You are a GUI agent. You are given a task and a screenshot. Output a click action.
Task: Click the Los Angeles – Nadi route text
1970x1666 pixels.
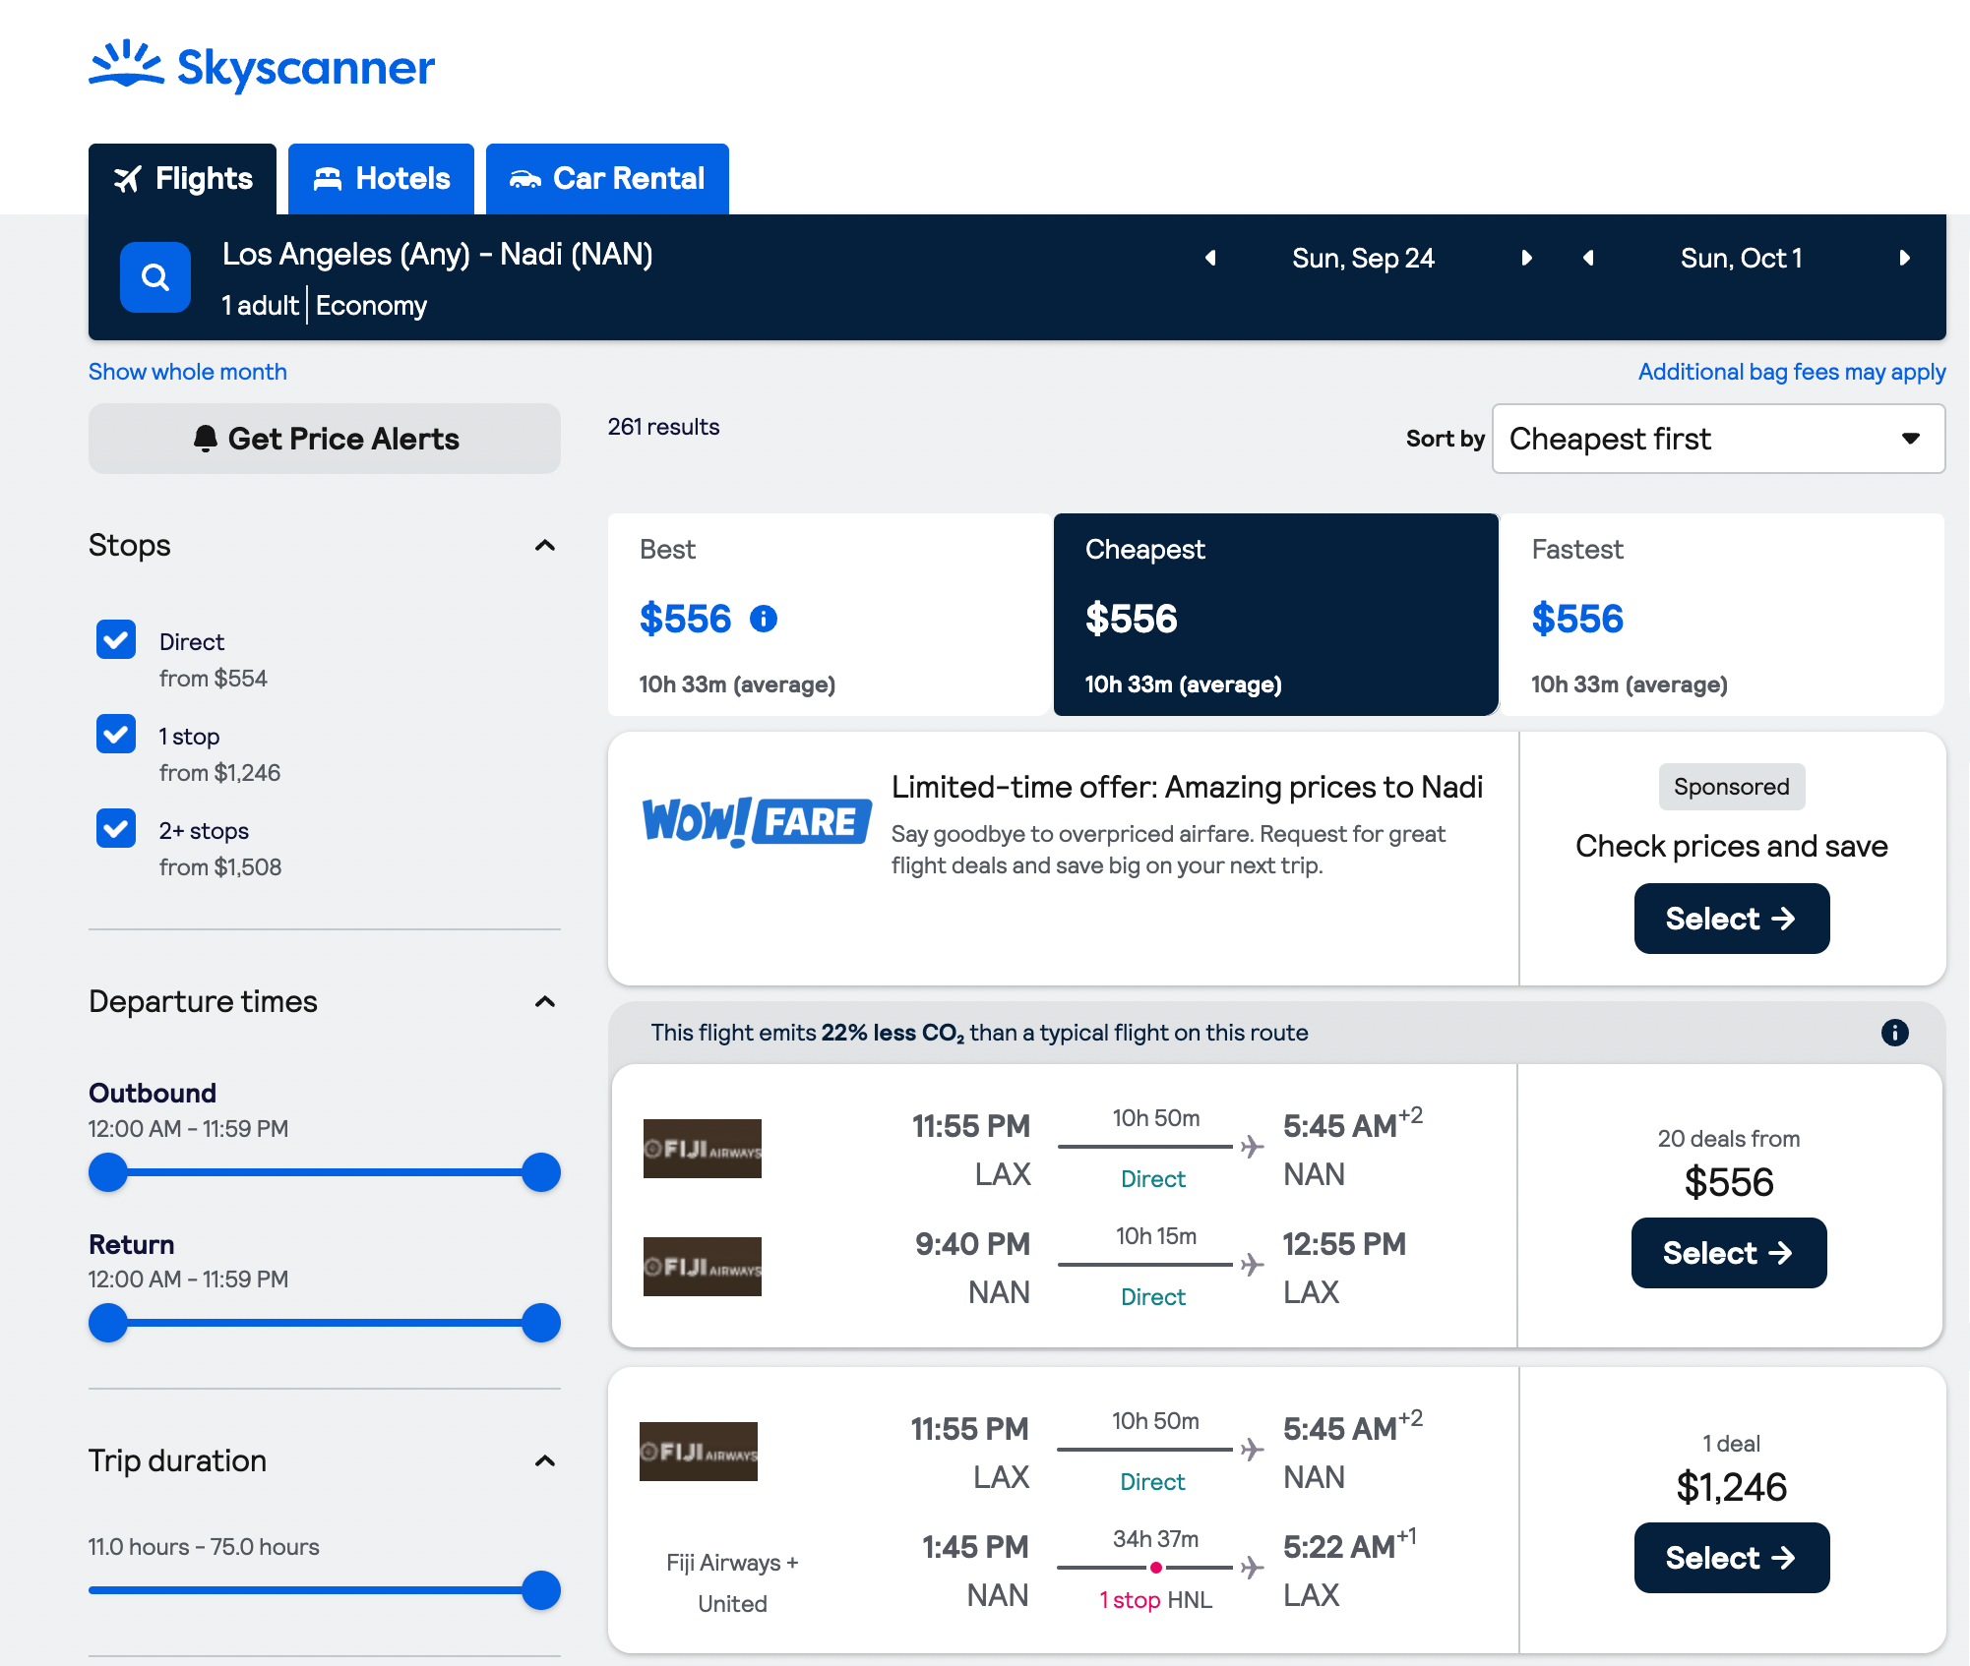(438, 255)
